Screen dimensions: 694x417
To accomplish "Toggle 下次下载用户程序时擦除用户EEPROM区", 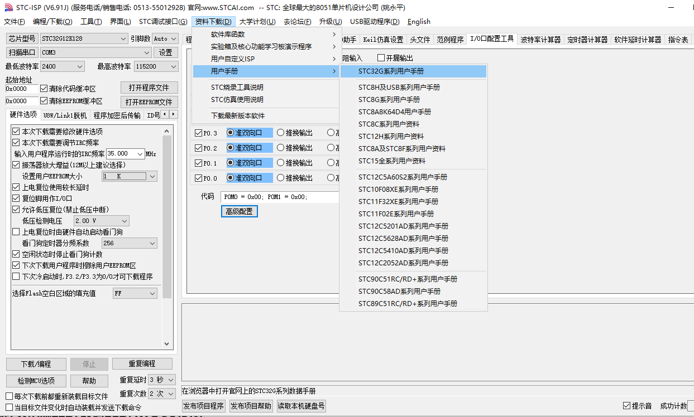I will [x=16, y=265].
